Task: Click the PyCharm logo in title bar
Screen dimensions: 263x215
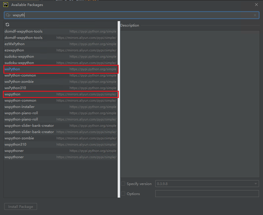Action: tap(6, 4)
